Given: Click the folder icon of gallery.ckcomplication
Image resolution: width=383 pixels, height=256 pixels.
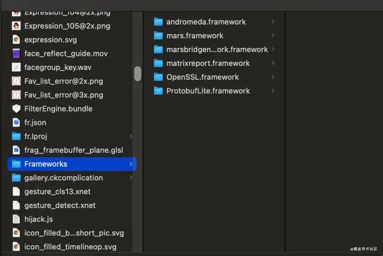Looking at the screenshot, I should coord(16,177).
